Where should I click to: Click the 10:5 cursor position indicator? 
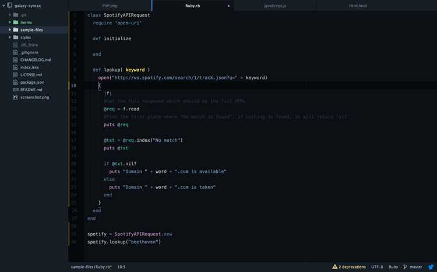point(121,267)
